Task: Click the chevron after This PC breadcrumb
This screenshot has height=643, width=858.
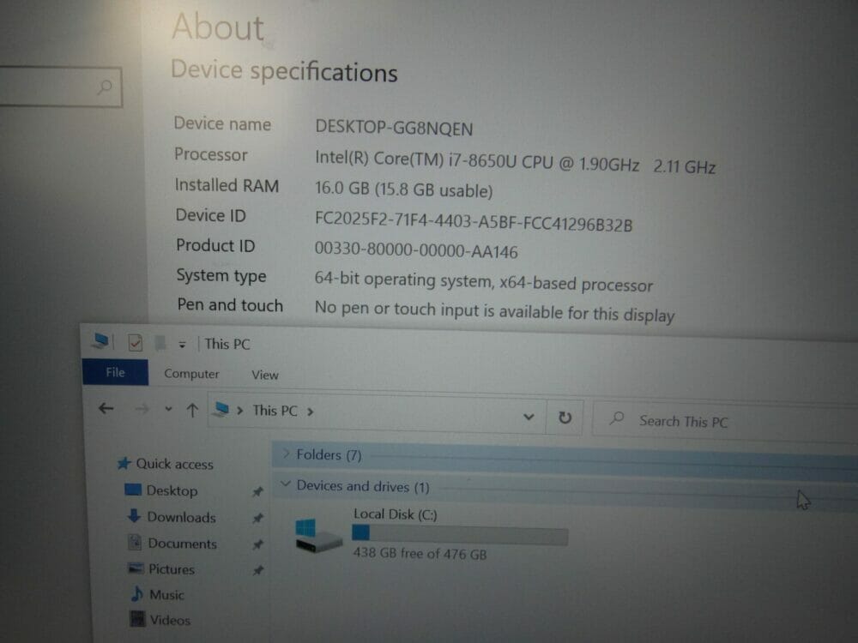Action: point(311,412)
